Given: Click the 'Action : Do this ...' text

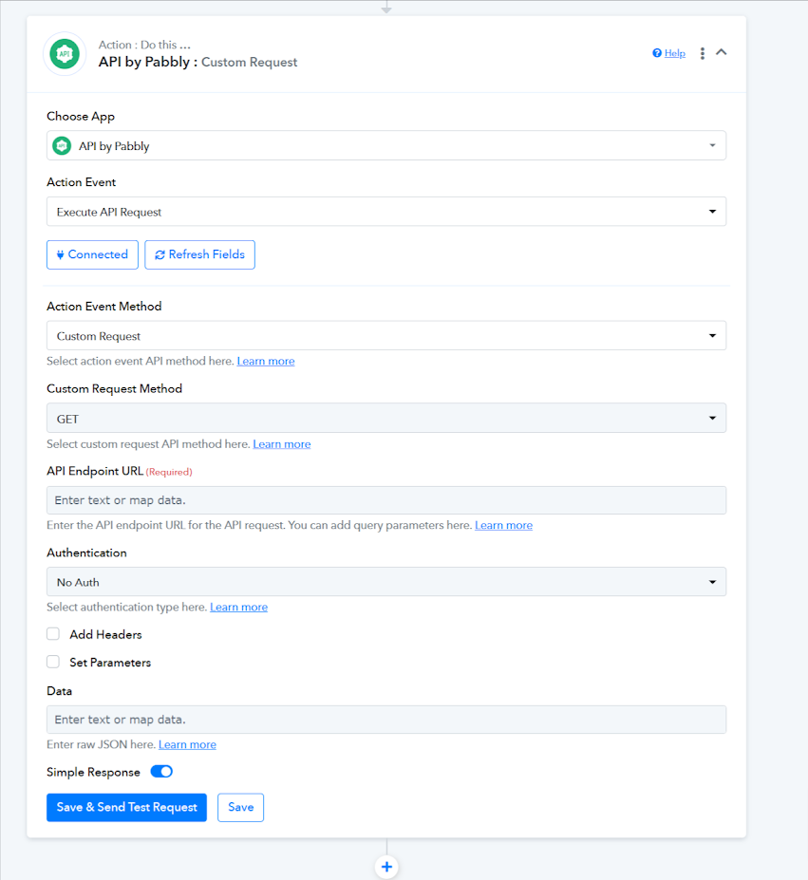Looking at the screenshot, I should [144, 45].
